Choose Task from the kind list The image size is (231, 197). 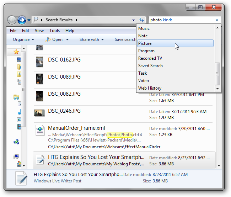(x=175, y=73)
